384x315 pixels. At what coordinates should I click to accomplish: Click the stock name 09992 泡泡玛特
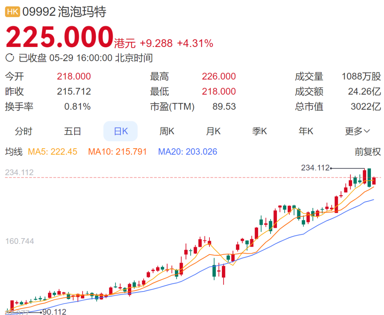[64, 12]
